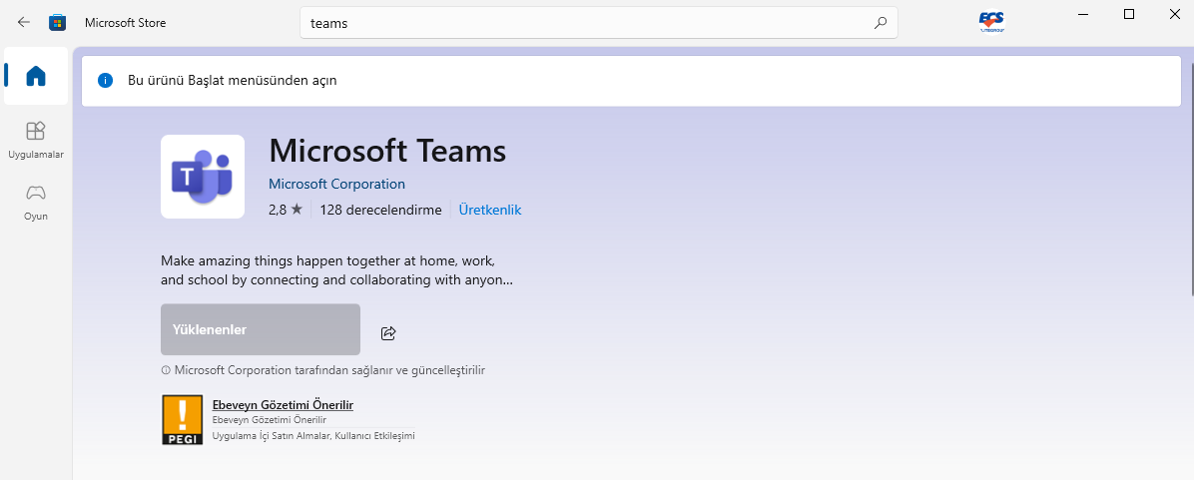Click the share icon beside Yüklenenler
The image size is (1194, 480).
(389, 332)
